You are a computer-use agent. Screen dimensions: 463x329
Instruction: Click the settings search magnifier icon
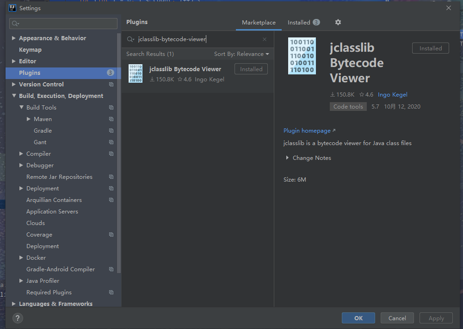point(16,24)
